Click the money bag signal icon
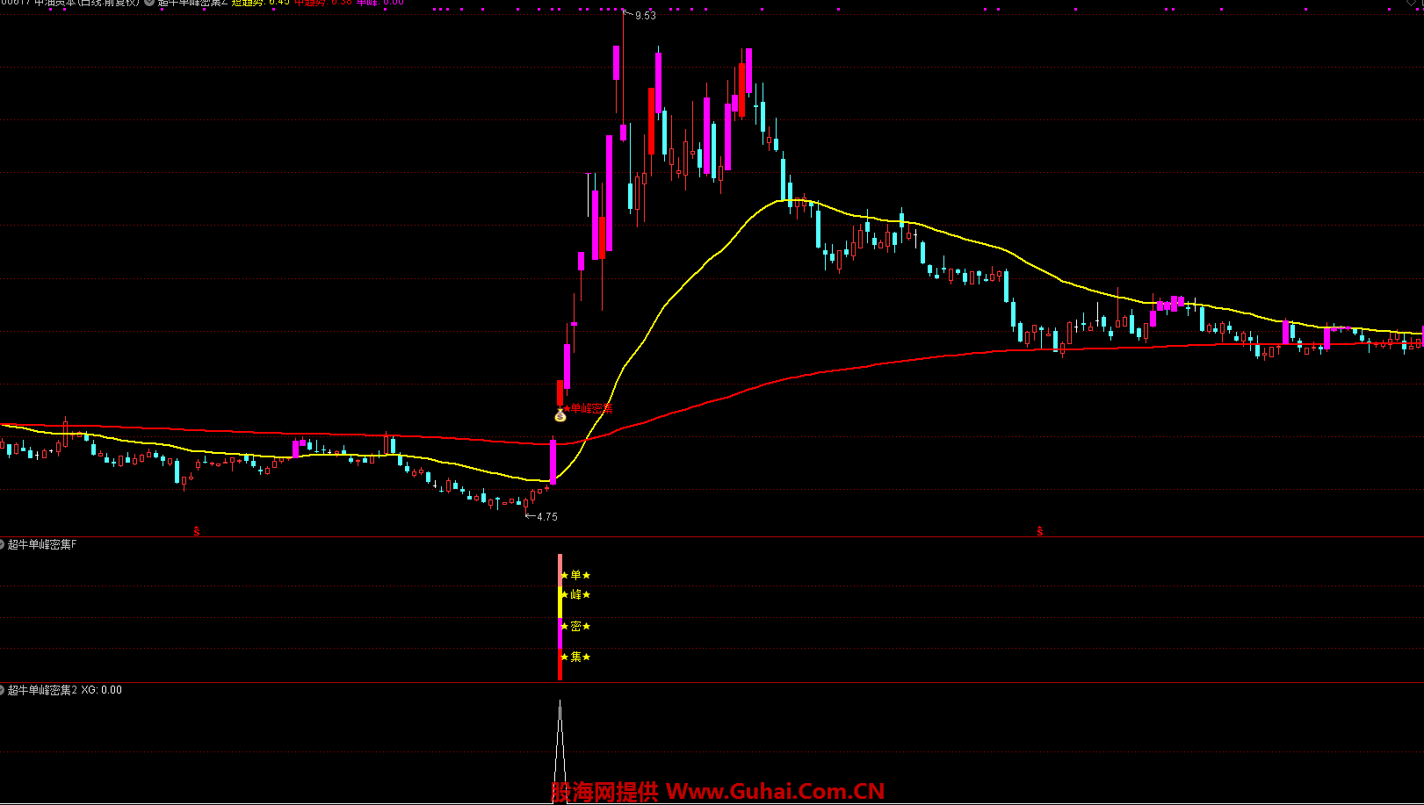This screenshot has width=1424, height=805. click(560, 415)
